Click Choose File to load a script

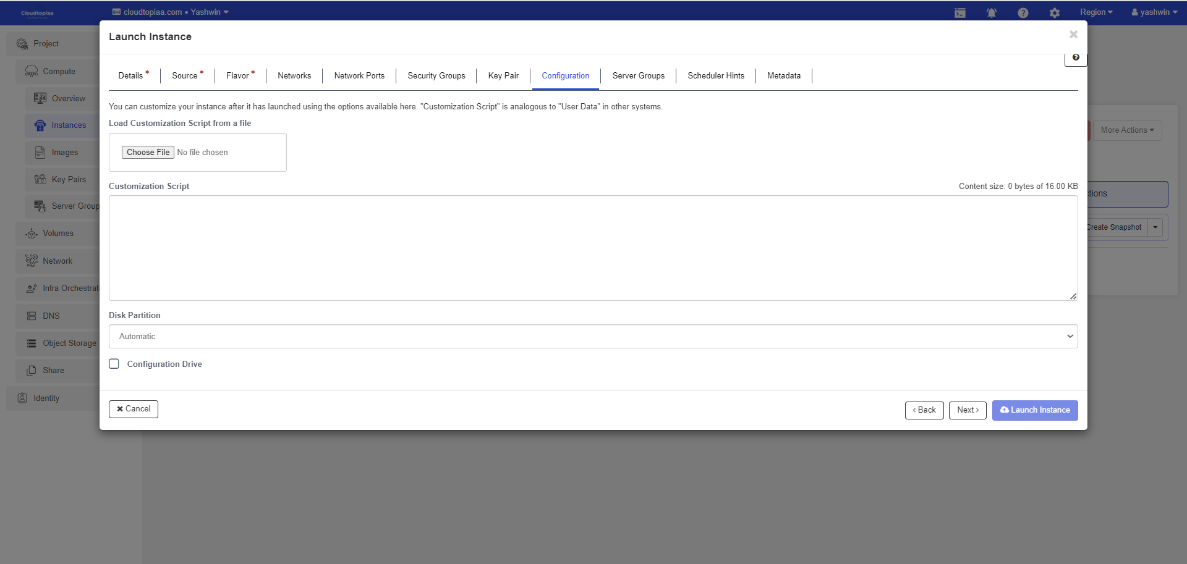pyautogui.click(x=148, y=153)
